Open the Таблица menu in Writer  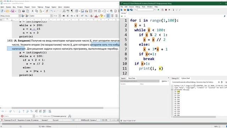40,7
